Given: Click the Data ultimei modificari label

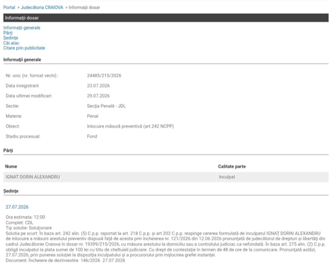Looking at the screenshot, I should 29,96.
